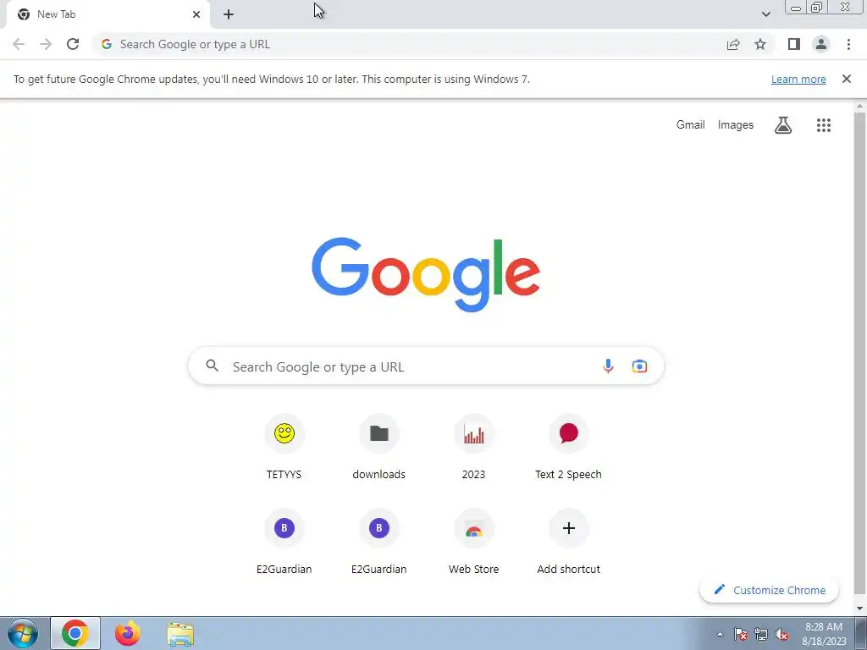Close the New Tab tab
Viewport: 867px width, 650px height.
(x=196, y=14)
